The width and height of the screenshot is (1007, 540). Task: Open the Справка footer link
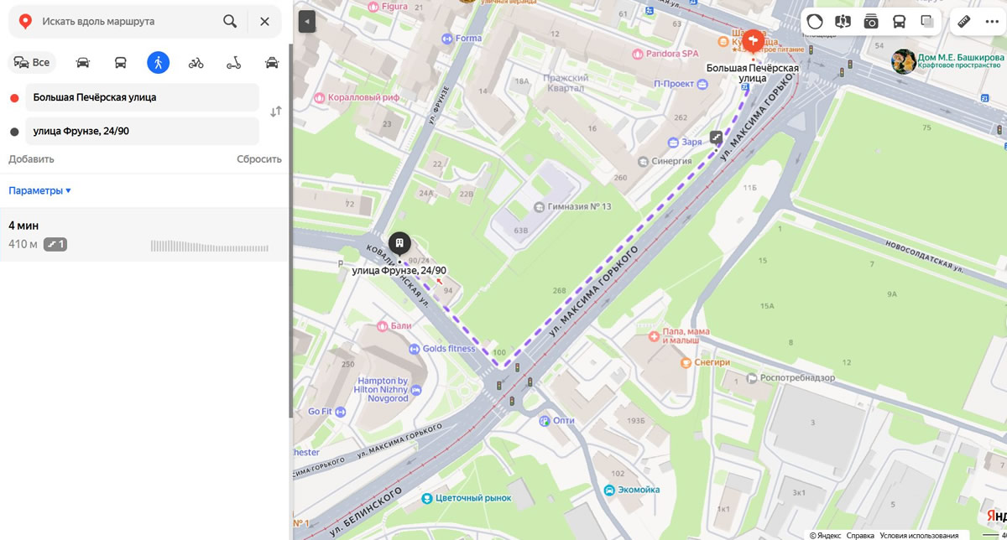(x=860, y=535)
